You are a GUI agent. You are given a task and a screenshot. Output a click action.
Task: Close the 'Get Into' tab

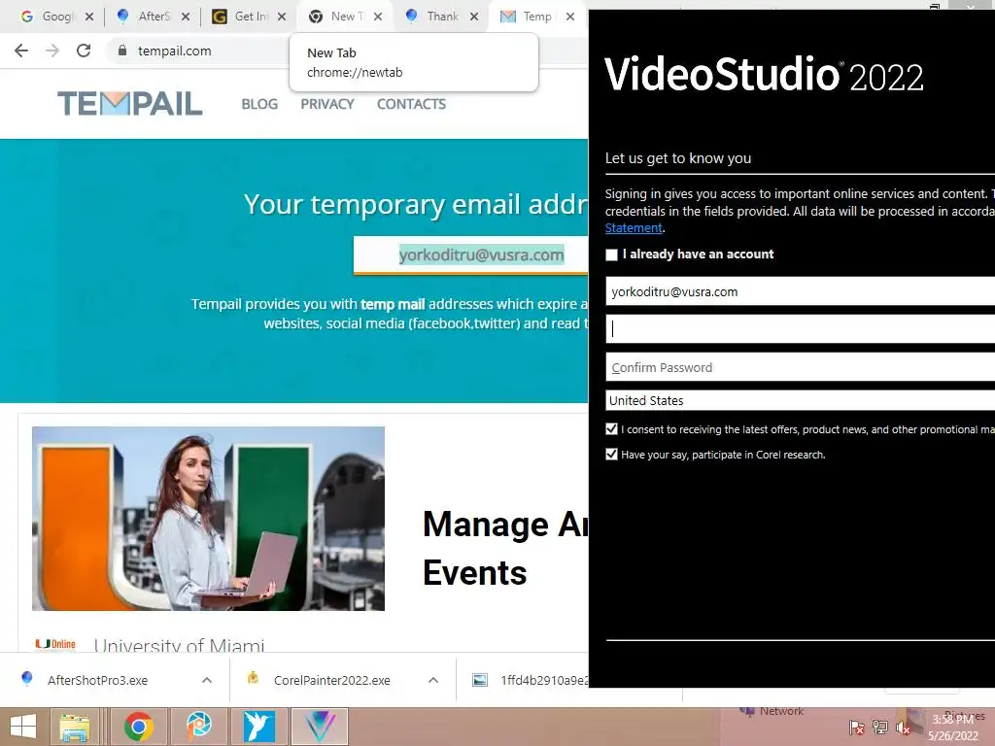(x=282, y=17)
